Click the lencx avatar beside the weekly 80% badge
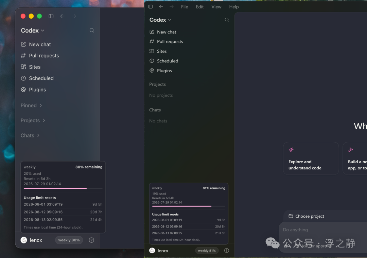Image resolution: width=367 pixels, height=258 pixels. coord(24,240)
